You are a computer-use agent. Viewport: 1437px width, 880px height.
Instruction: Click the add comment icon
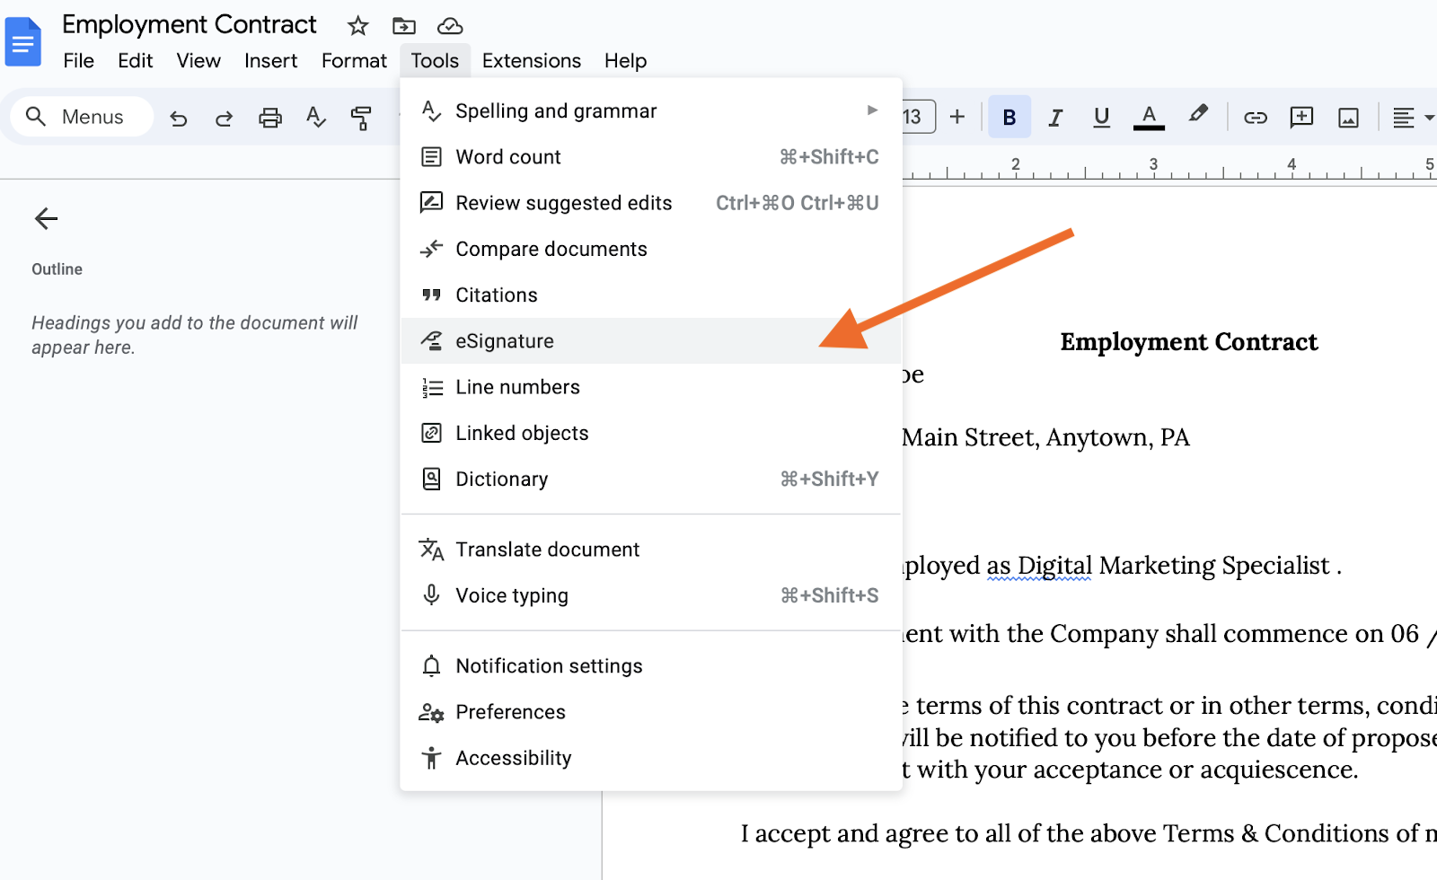pos(1301,118)
